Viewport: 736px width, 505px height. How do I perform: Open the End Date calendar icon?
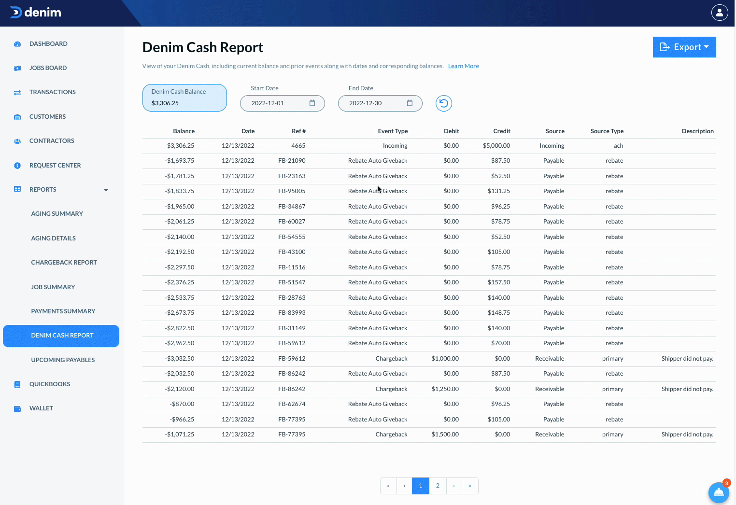[x=410, y=103]
